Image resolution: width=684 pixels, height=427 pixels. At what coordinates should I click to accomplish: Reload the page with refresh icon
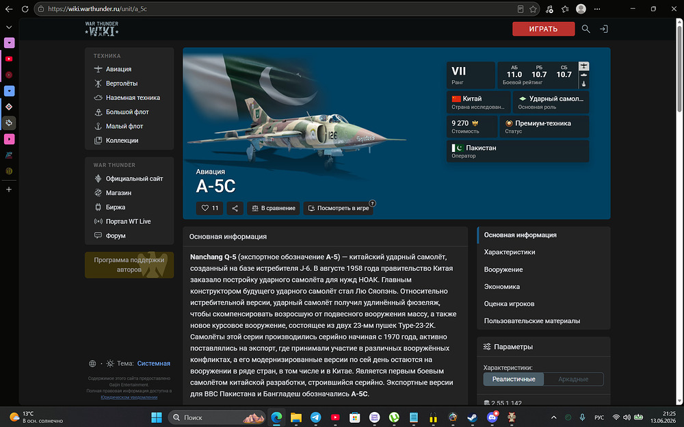pyautogui.click(x=25, y=9)
